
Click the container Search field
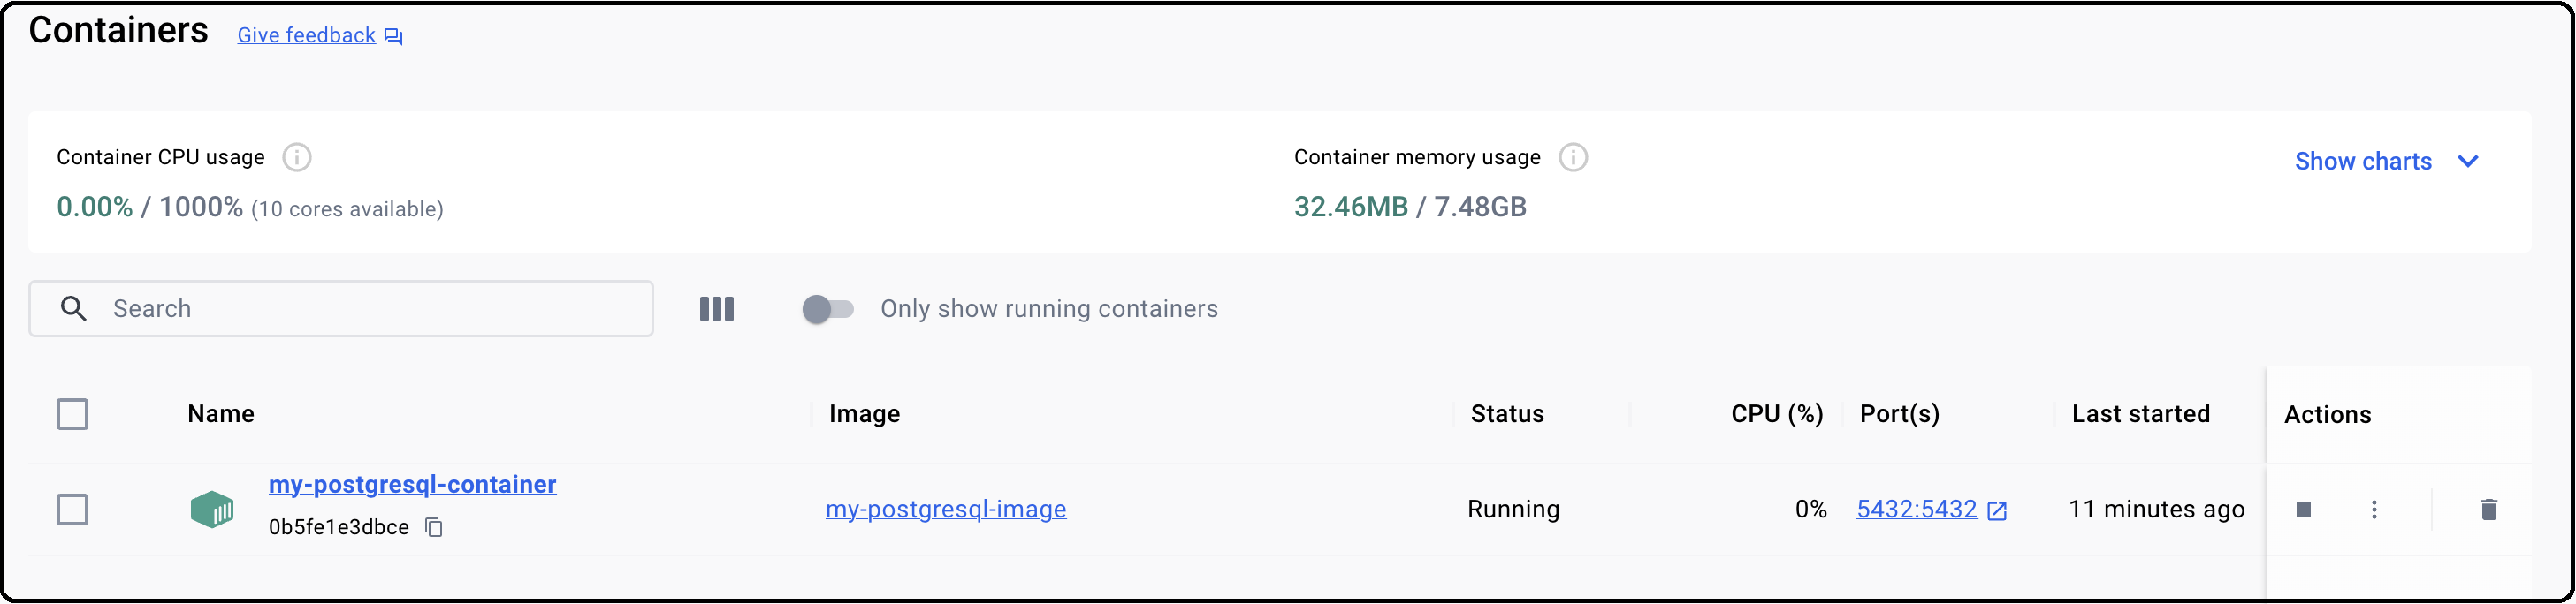[341, 309]
